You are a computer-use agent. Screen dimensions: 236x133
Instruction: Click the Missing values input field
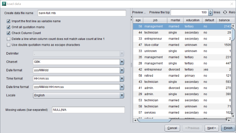[x=88, y=110]
